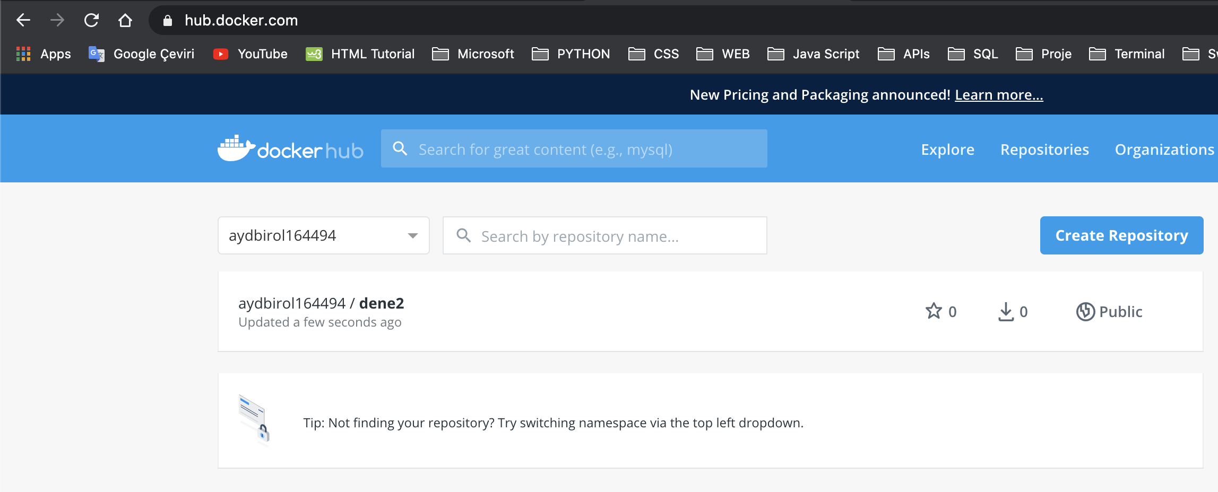1218x492 pixels.
Task: Click the Public visibility icon
Action: coord(1085,312)
